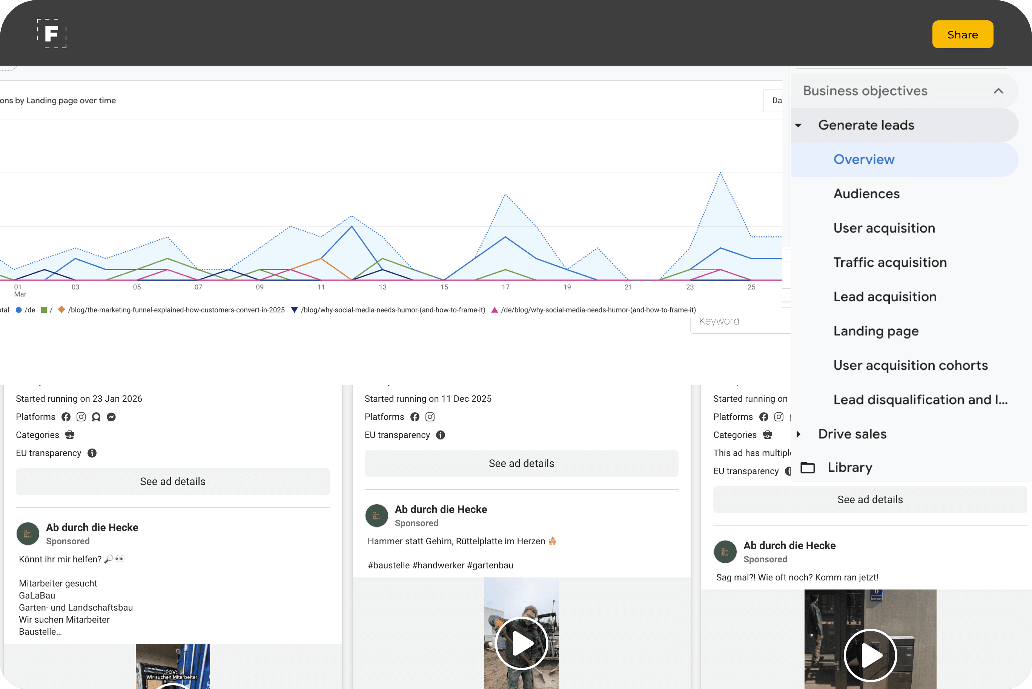This screenshot has width=1032, height=689.
Task: Click the F logo icon in header
Action: point(51,34)
